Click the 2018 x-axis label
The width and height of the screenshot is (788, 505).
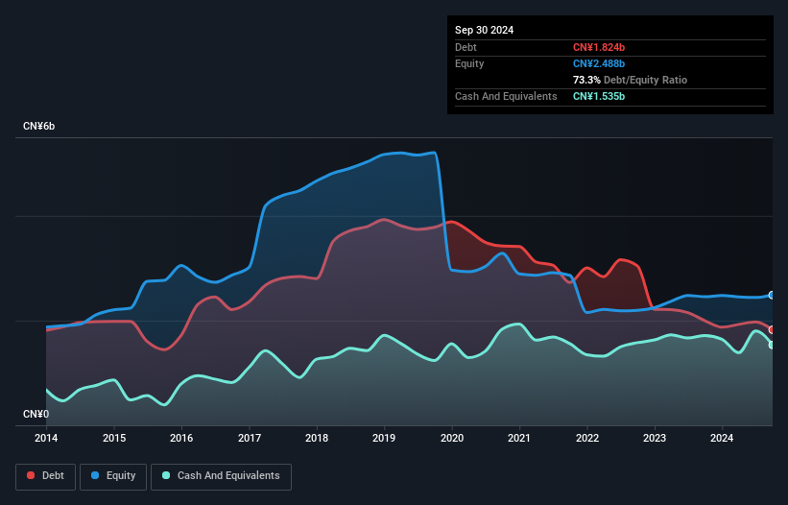click(x=317, y=438)
